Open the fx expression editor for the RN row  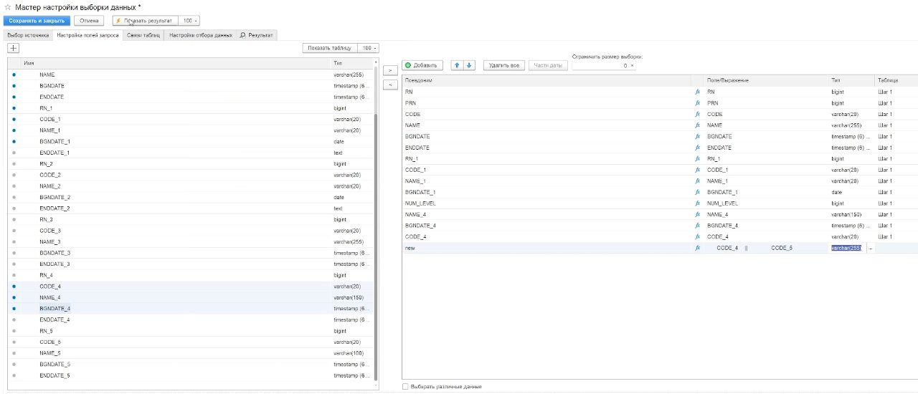(x=697, y=92)
